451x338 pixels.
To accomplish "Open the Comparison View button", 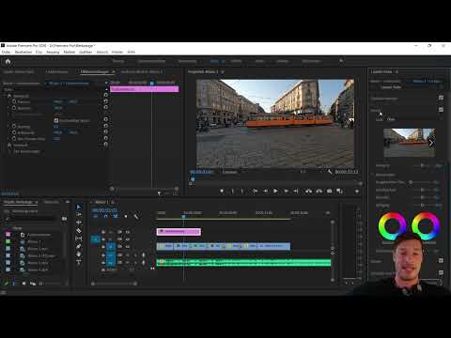I will click(339, 191).
